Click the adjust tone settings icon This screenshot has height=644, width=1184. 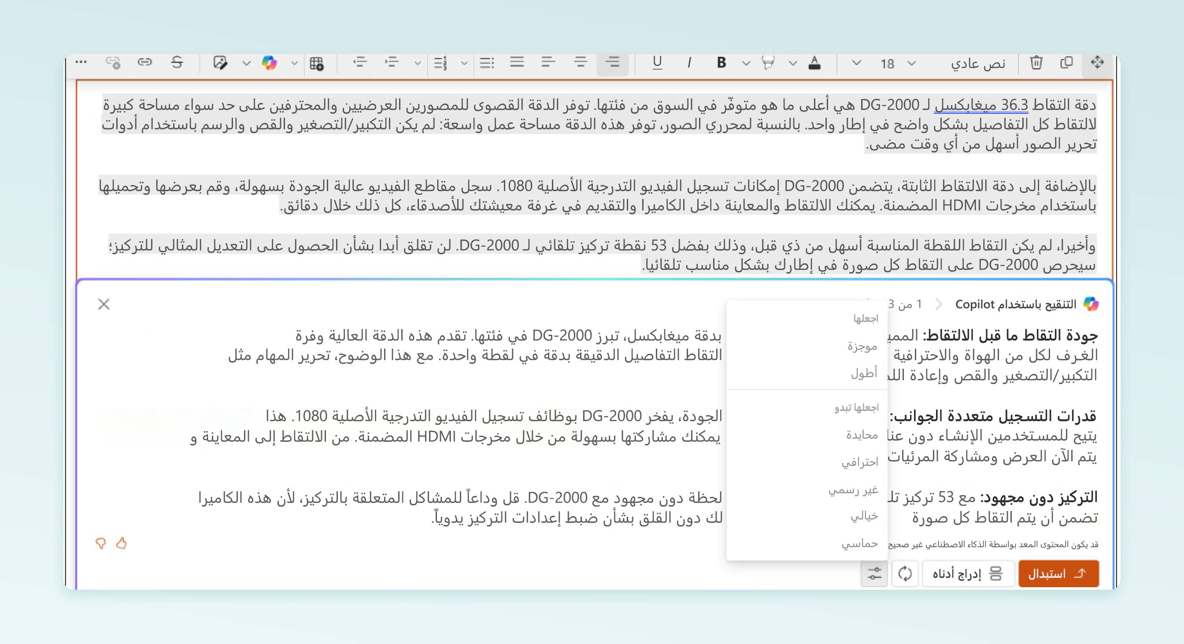point(874,573)
